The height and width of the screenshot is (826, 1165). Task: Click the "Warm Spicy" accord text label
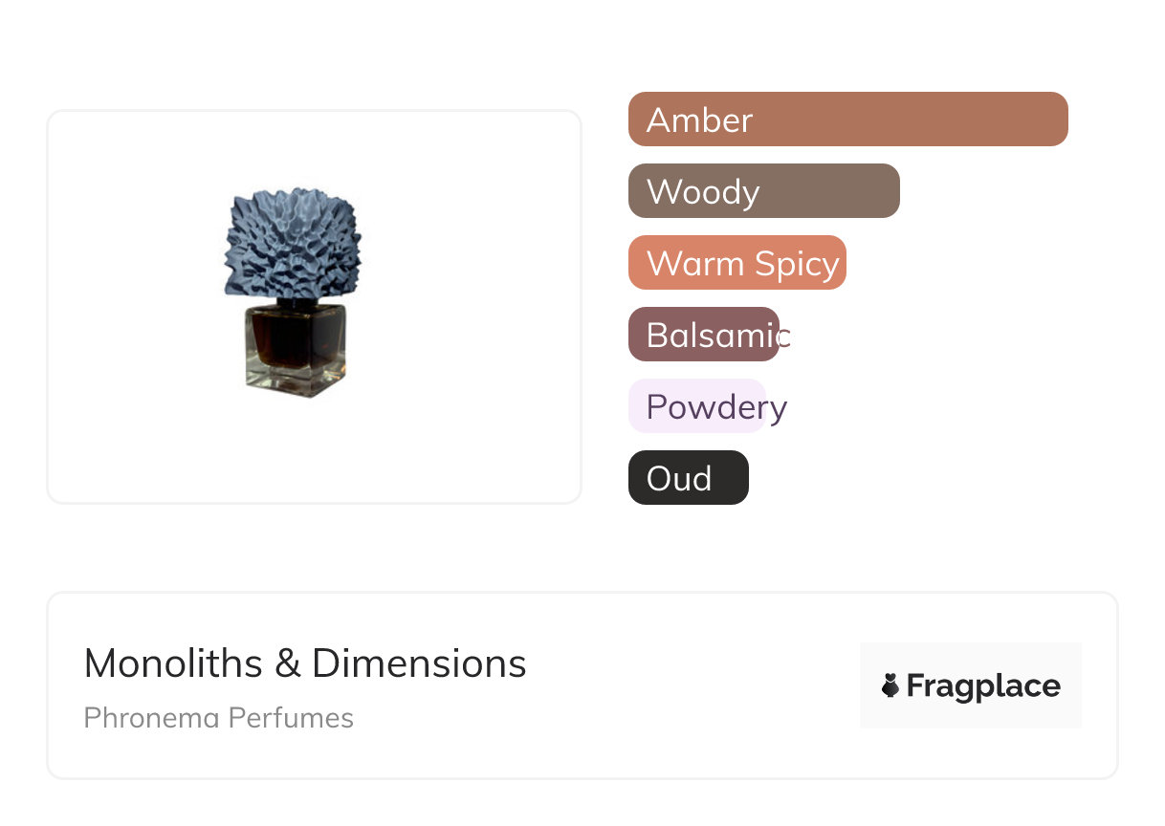pyautogui.click(x=742, y=263)
